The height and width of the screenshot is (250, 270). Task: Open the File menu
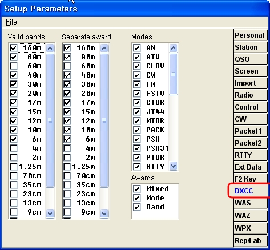11,22
